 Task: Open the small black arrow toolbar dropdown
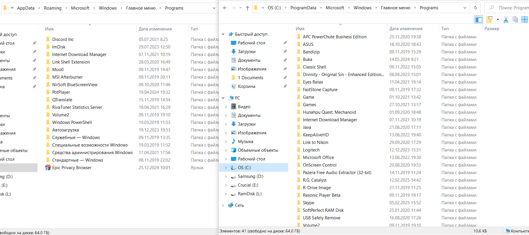click(498, 19)
